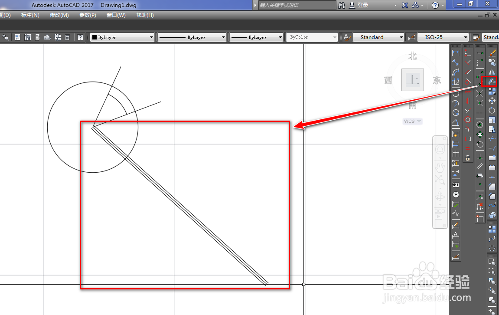Image resolution: width=499 pixels, height=315 pixels.
Task: Select the Move tool
Action: click(492, 101)
